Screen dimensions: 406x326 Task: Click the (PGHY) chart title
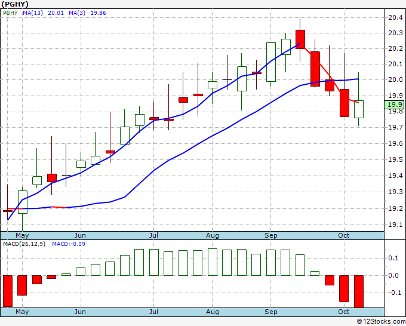(15, 4)
